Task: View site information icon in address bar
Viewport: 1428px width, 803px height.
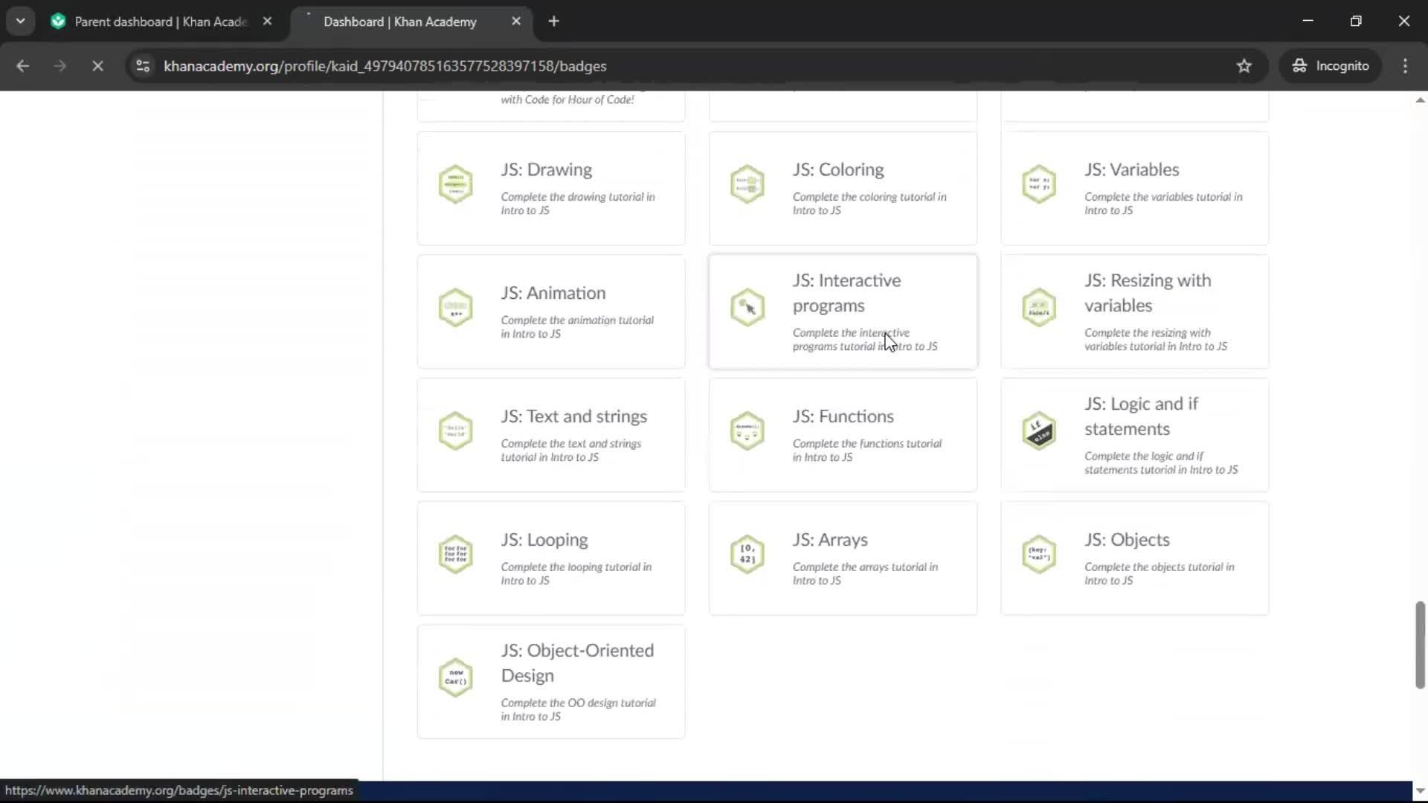Action: pyautogui.click(x=143, y=65)
